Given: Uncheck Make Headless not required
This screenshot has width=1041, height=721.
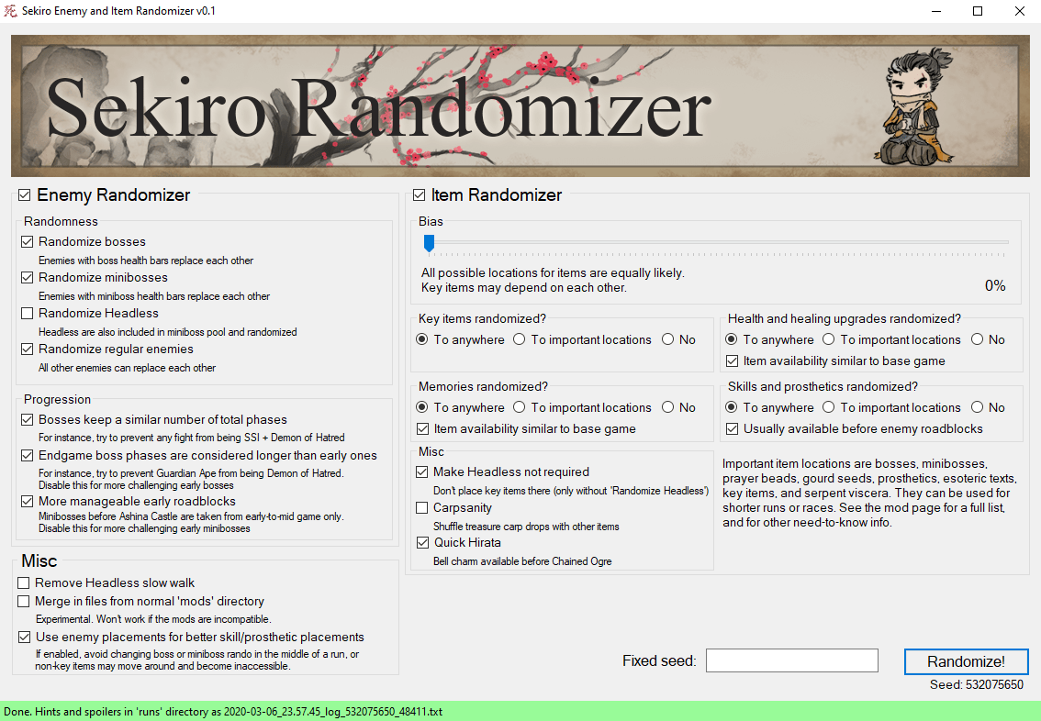Looking at the screenshot, I should [422, 472].
